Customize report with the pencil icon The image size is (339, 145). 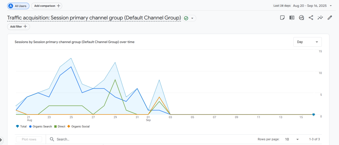(x=330, y=18)
